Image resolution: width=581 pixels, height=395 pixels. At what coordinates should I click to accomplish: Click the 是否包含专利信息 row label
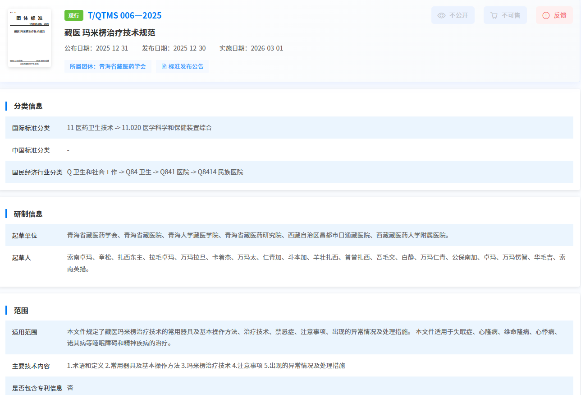pos(37,388)
